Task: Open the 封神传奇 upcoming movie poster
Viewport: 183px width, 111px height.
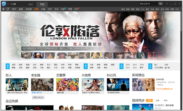Action: coord(143,85)
